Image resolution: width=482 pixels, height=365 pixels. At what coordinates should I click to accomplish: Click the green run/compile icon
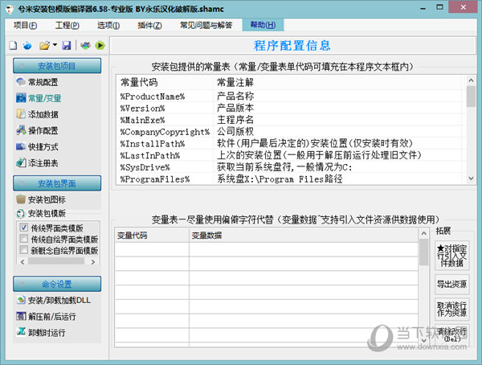(x=100, y=46)
